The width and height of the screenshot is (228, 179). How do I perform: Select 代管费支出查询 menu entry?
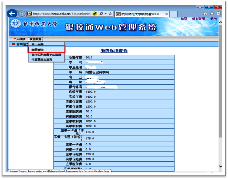42,59
